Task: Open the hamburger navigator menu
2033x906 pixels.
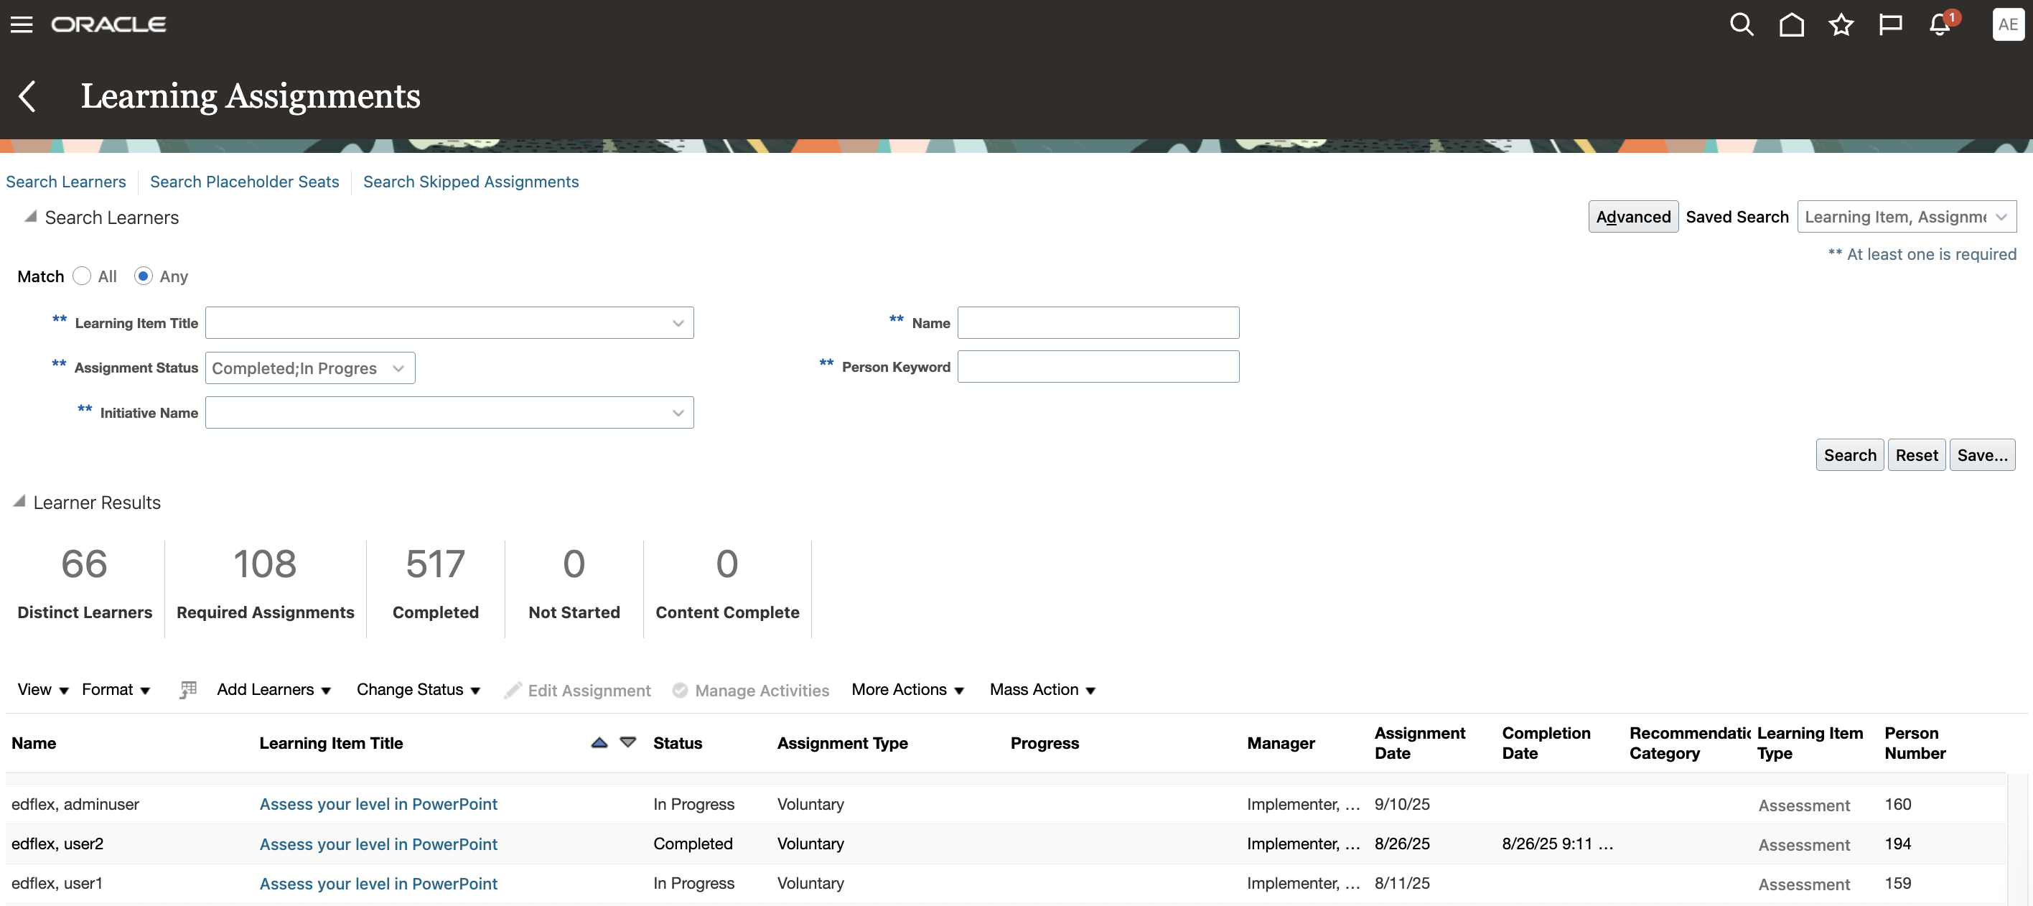Action: [x=22, y=24]
